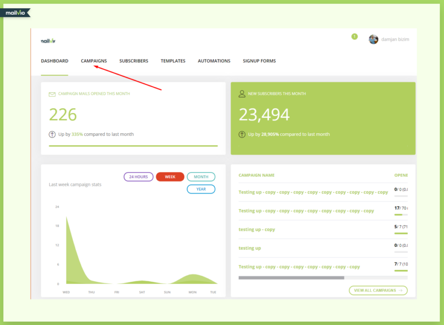Click damjan bizim's profile avatar

[x=373, y=39]
